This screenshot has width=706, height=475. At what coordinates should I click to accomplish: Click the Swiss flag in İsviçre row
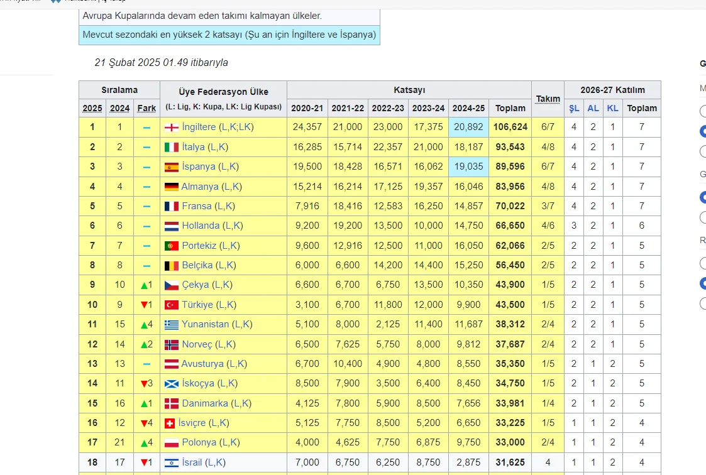click(x=169, y=423)
